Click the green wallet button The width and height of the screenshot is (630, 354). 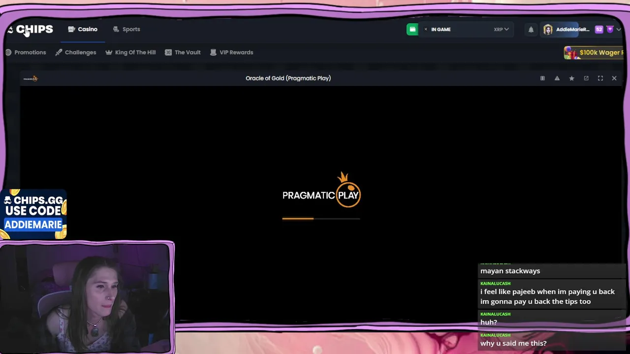[412, 29]
